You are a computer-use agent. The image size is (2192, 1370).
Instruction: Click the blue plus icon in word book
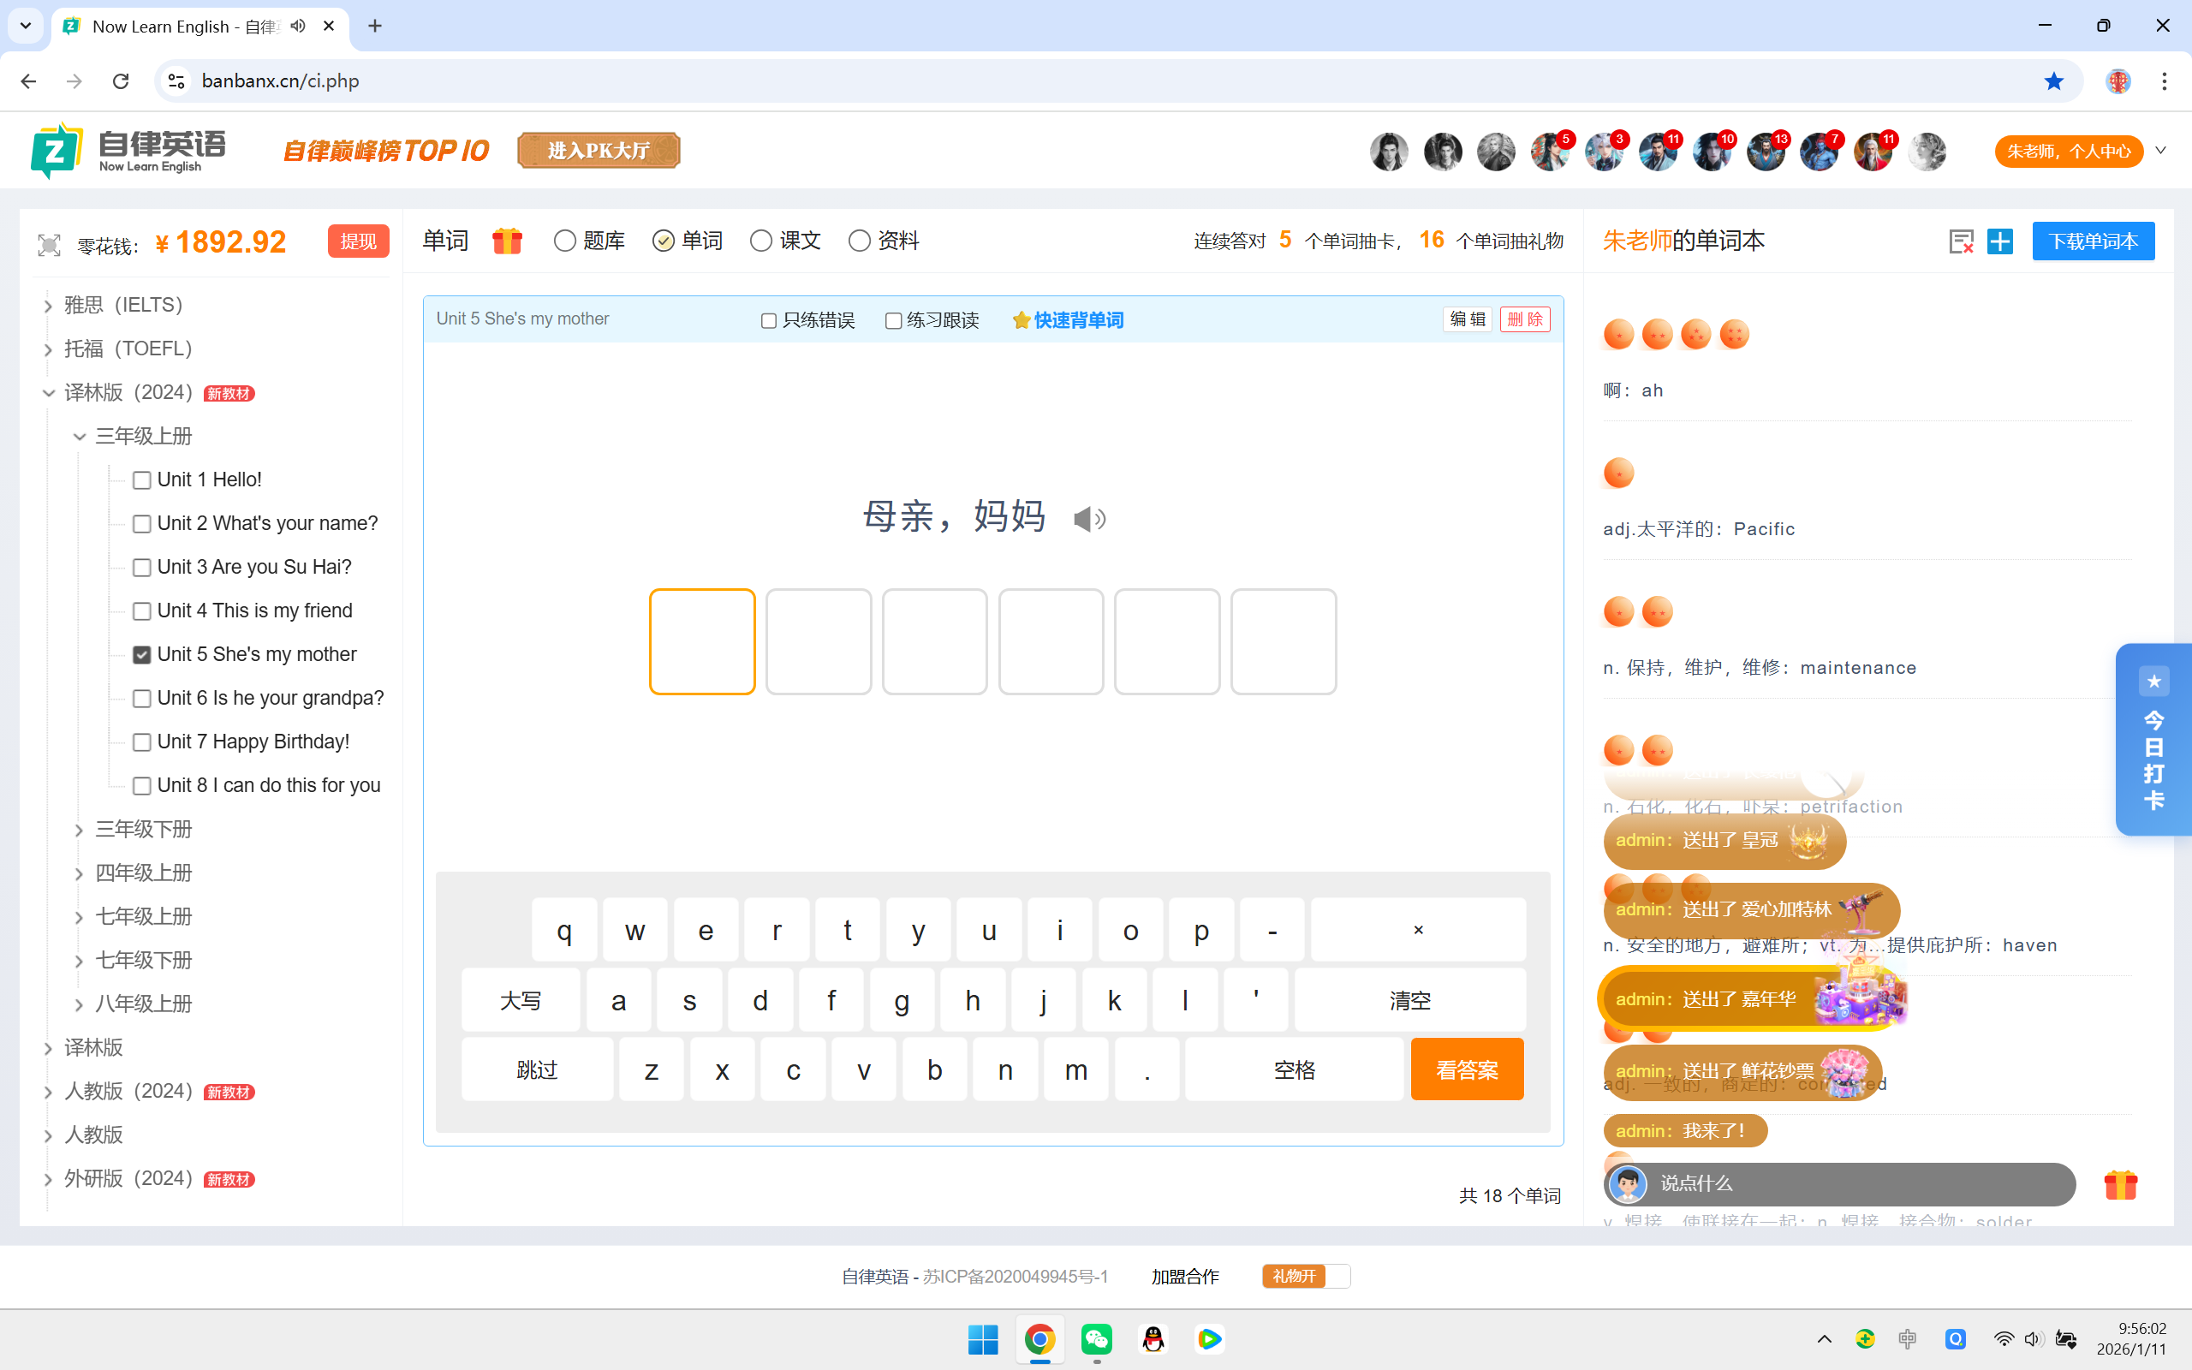coord(1999,241)
